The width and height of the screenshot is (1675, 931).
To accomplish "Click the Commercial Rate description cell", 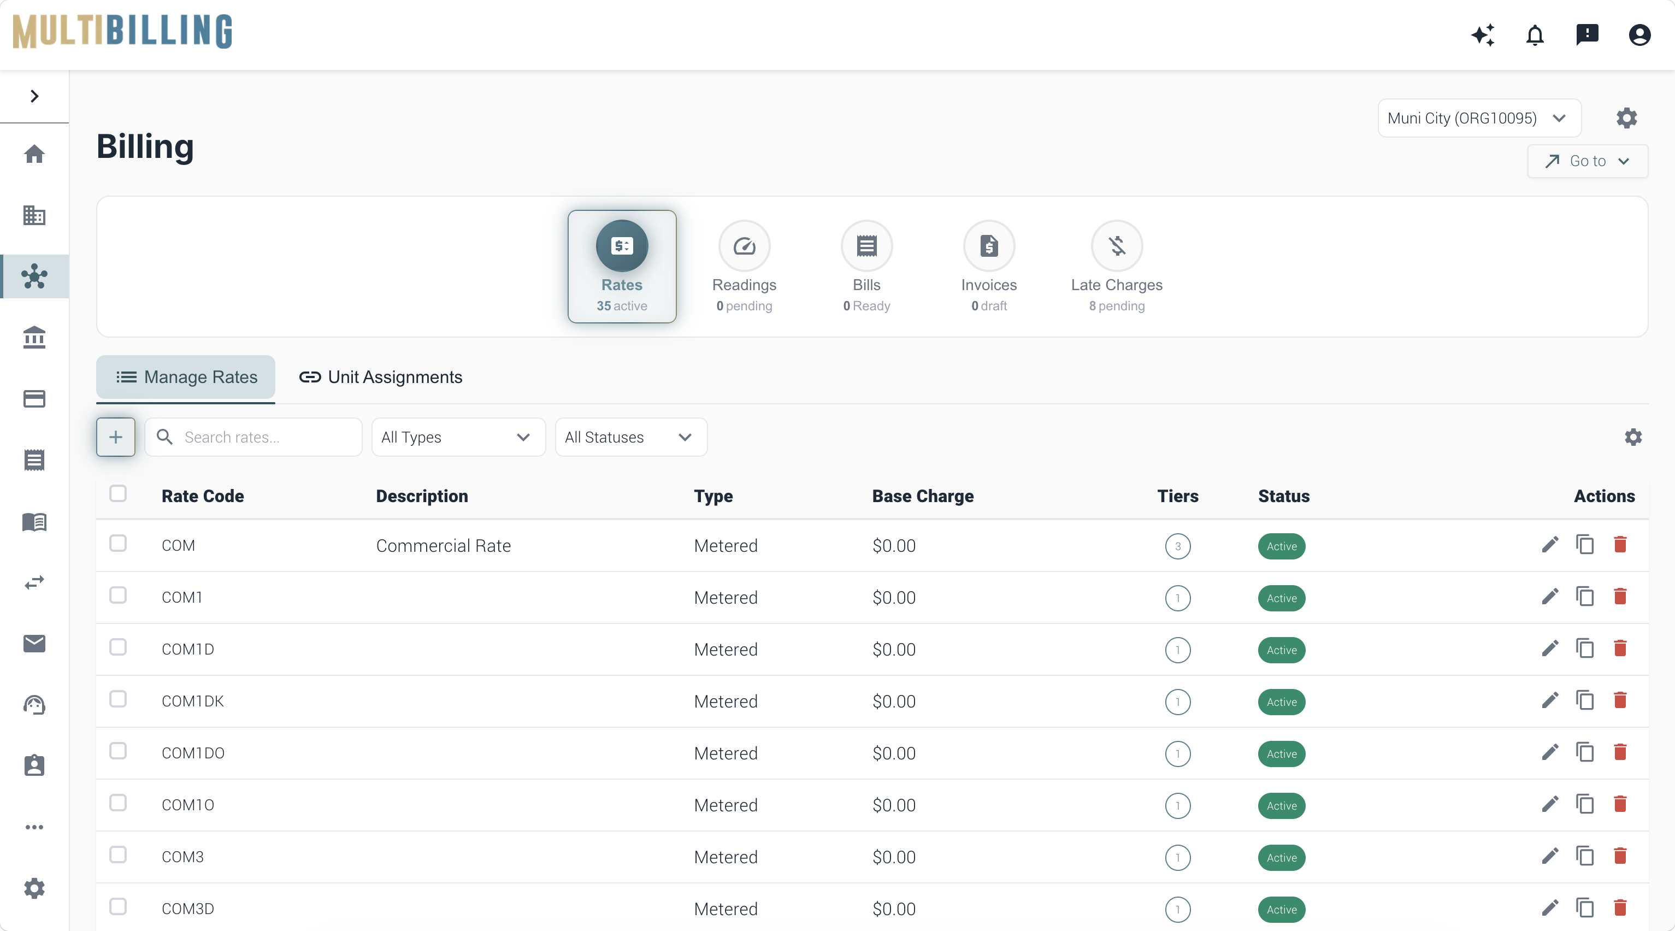I will tap(443, 545).
